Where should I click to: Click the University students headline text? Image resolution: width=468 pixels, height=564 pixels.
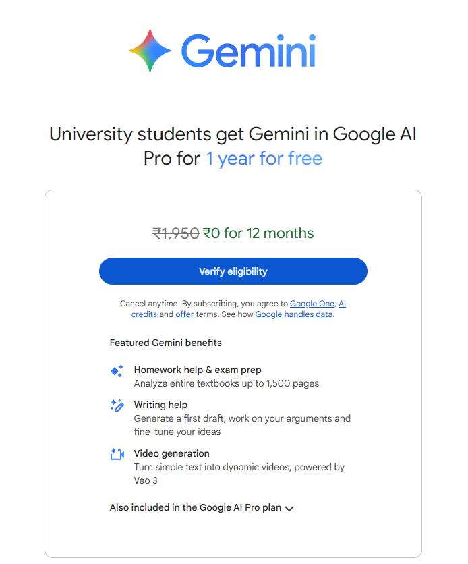tap(233, 134)
